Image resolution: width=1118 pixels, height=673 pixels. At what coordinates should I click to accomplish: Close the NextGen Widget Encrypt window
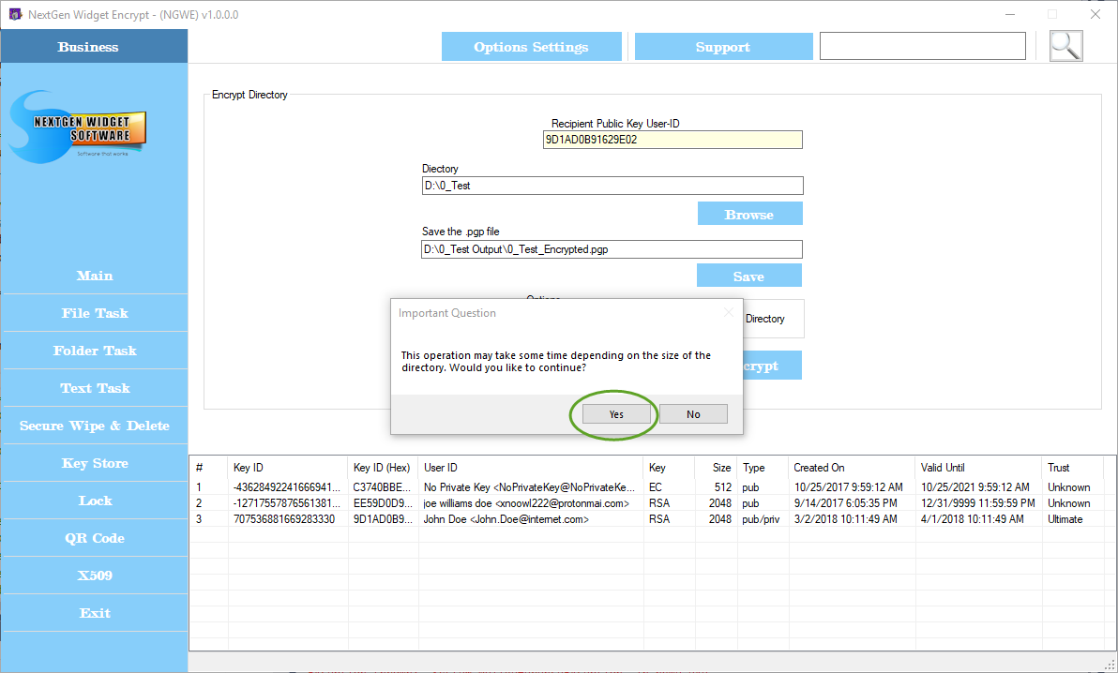pos(1095,14)
